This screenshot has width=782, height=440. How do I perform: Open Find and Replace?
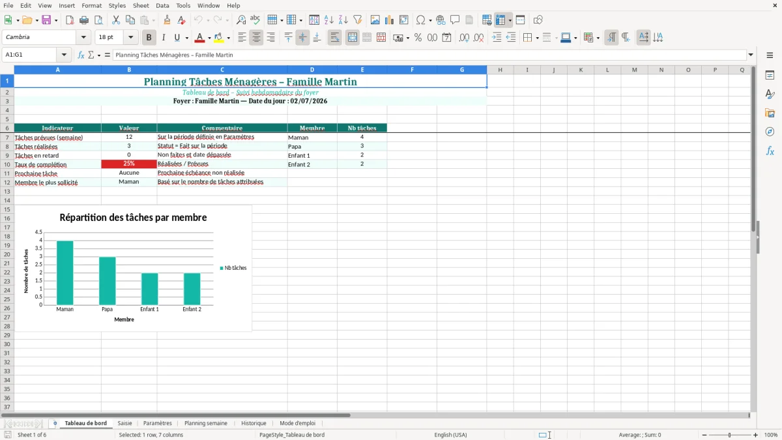point(241,20)
